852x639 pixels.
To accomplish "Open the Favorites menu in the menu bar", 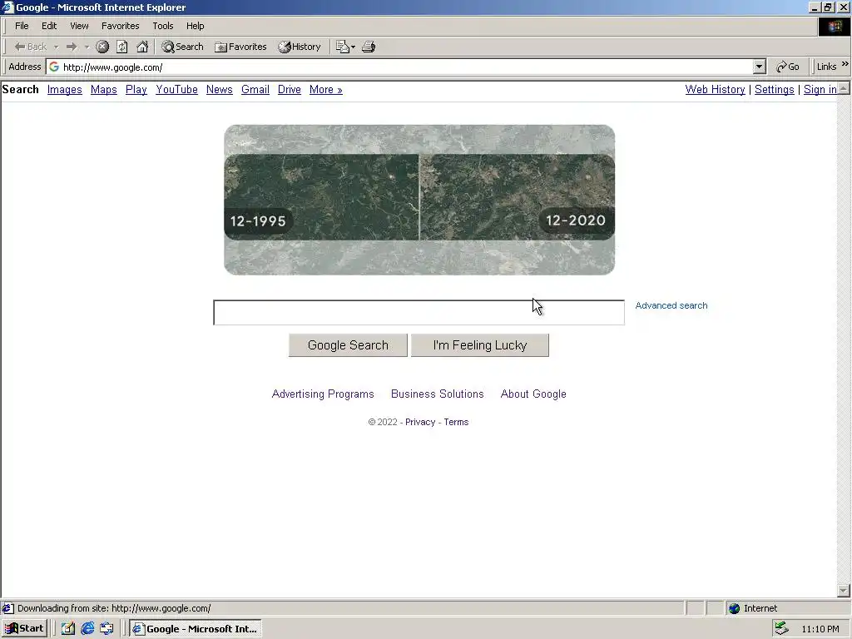I will point(120,26).
